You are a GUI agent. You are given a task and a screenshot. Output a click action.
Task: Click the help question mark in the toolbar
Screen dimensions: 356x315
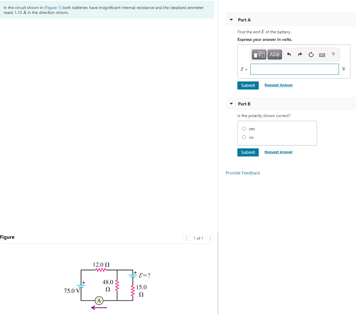[333, 54]
